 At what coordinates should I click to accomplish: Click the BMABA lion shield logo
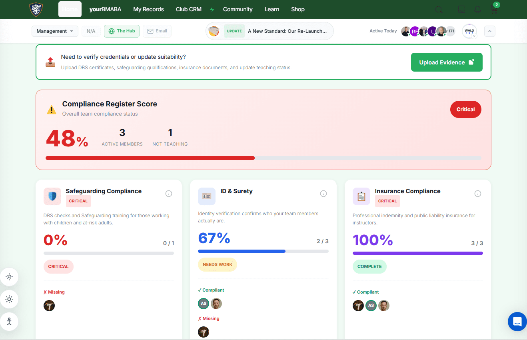point(36,9)
